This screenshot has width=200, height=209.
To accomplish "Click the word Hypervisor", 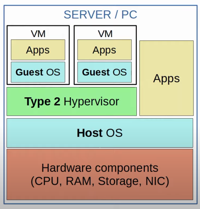I will coord(91,102).
